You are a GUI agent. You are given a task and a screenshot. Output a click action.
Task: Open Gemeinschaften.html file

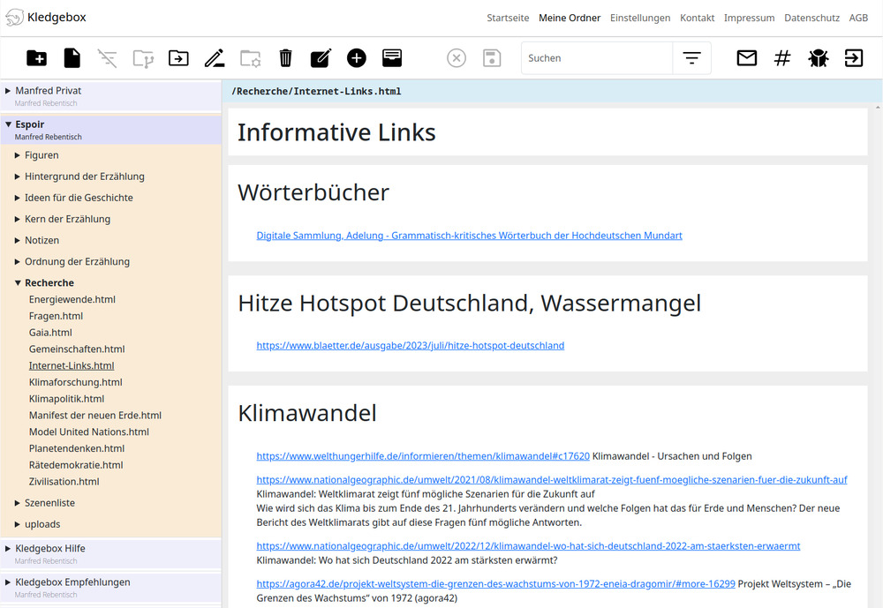(x=77, y=349)
